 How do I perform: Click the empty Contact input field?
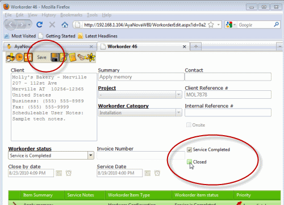228,77
